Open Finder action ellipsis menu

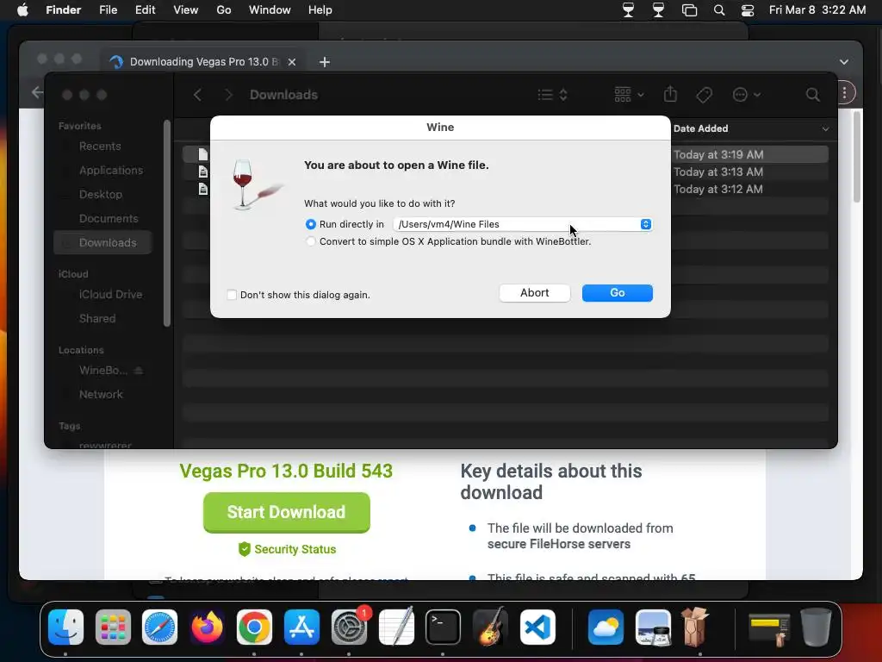pos(747,95)
